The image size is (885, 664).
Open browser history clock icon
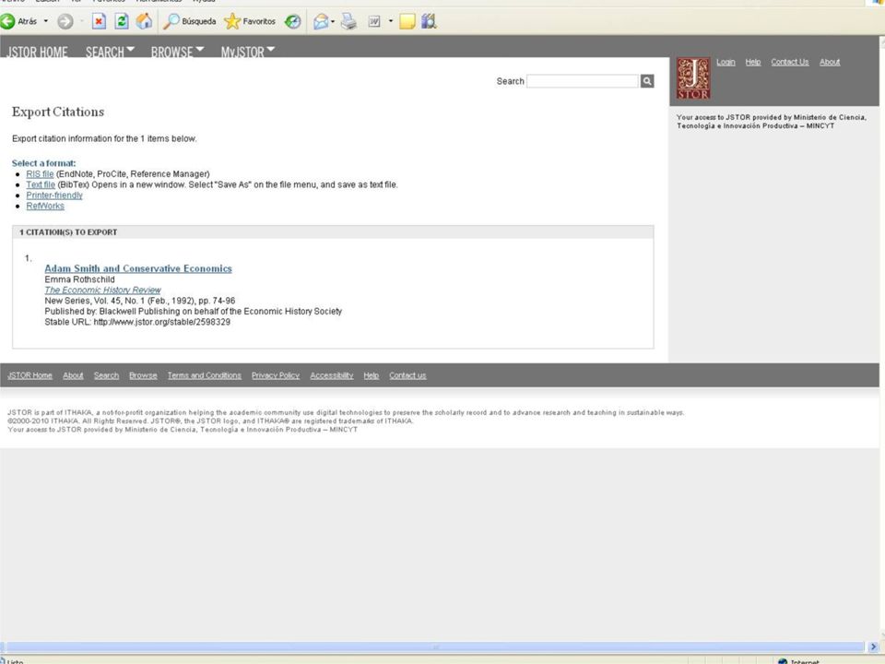(292, 21)
